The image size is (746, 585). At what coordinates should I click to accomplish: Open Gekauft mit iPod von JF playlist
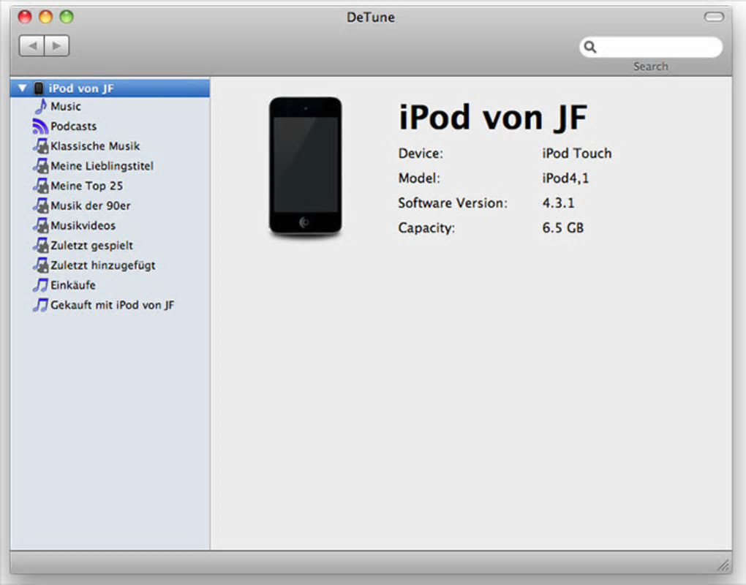113,305
